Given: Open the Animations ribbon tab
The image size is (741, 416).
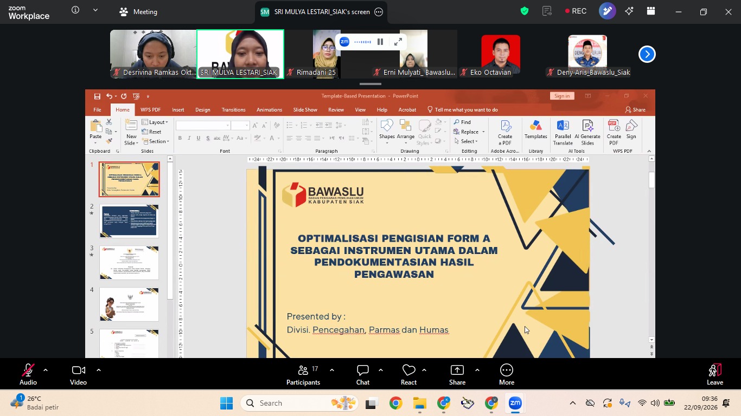Looking at the screenshot, I should (x=269, y=110).
